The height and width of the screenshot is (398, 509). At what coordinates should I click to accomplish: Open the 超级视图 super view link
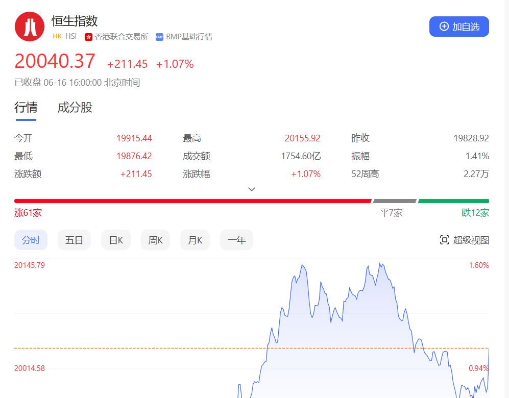coord(471,240)
